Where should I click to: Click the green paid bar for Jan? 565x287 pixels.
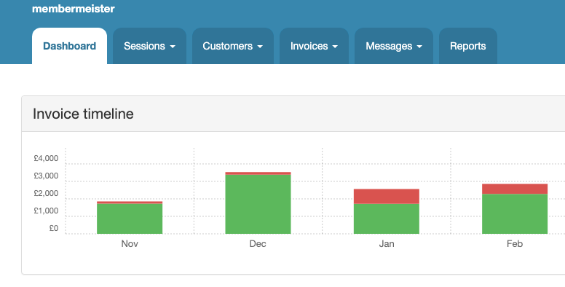(387, 219)
